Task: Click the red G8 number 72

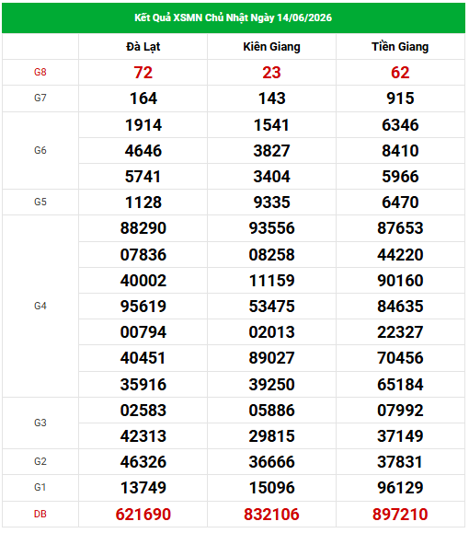Action: click(143, 73)
